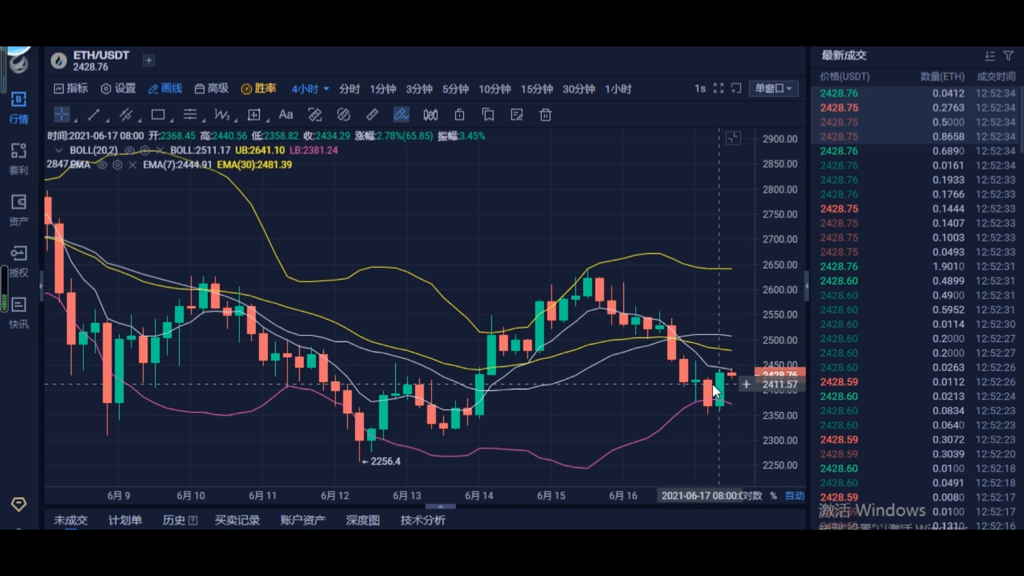Expand the left panel edge arrow

(41, 286)
